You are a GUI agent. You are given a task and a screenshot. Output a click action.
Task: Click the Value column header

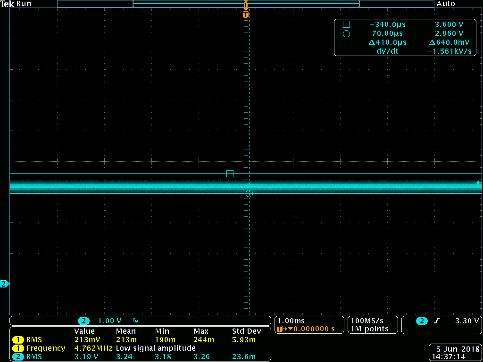(85, 331)
